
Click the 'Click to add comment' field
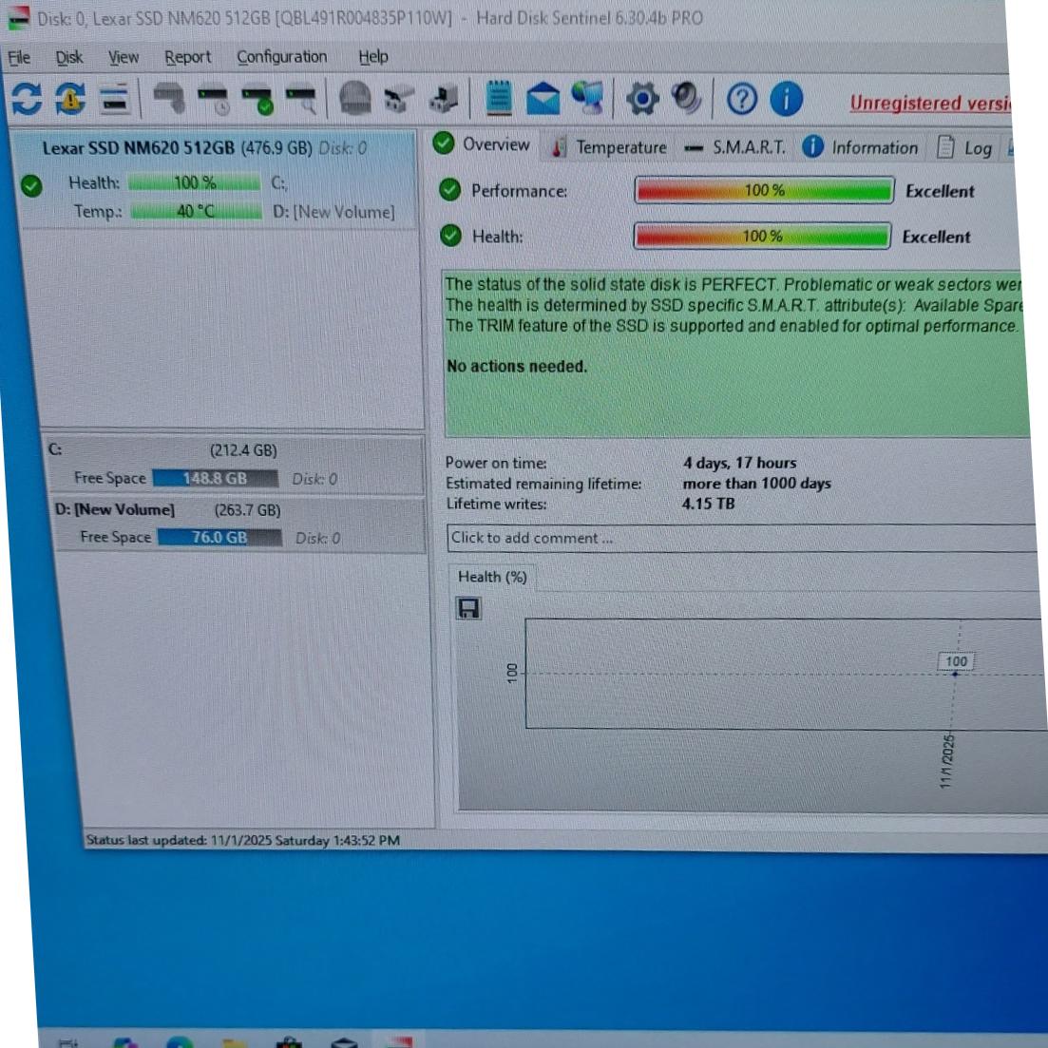pos(741,538)
